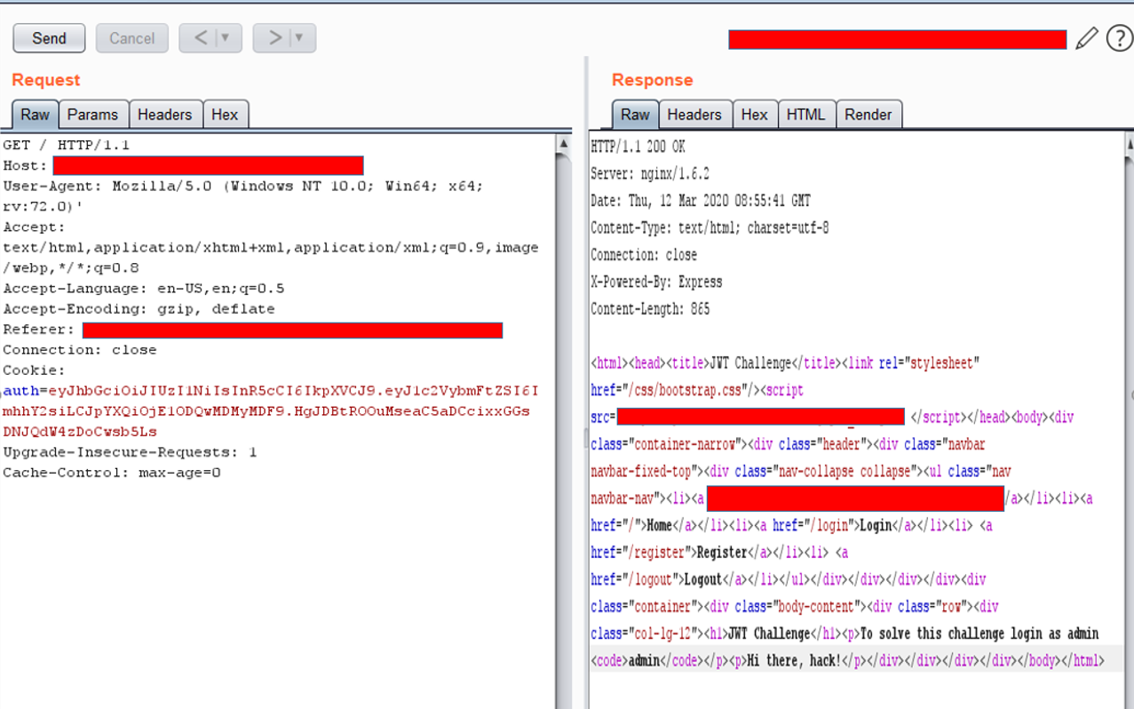Click the pencil edit target icon
Image resolution: width=1134 pixels, height=709 pixels.
pos(1087,38)
